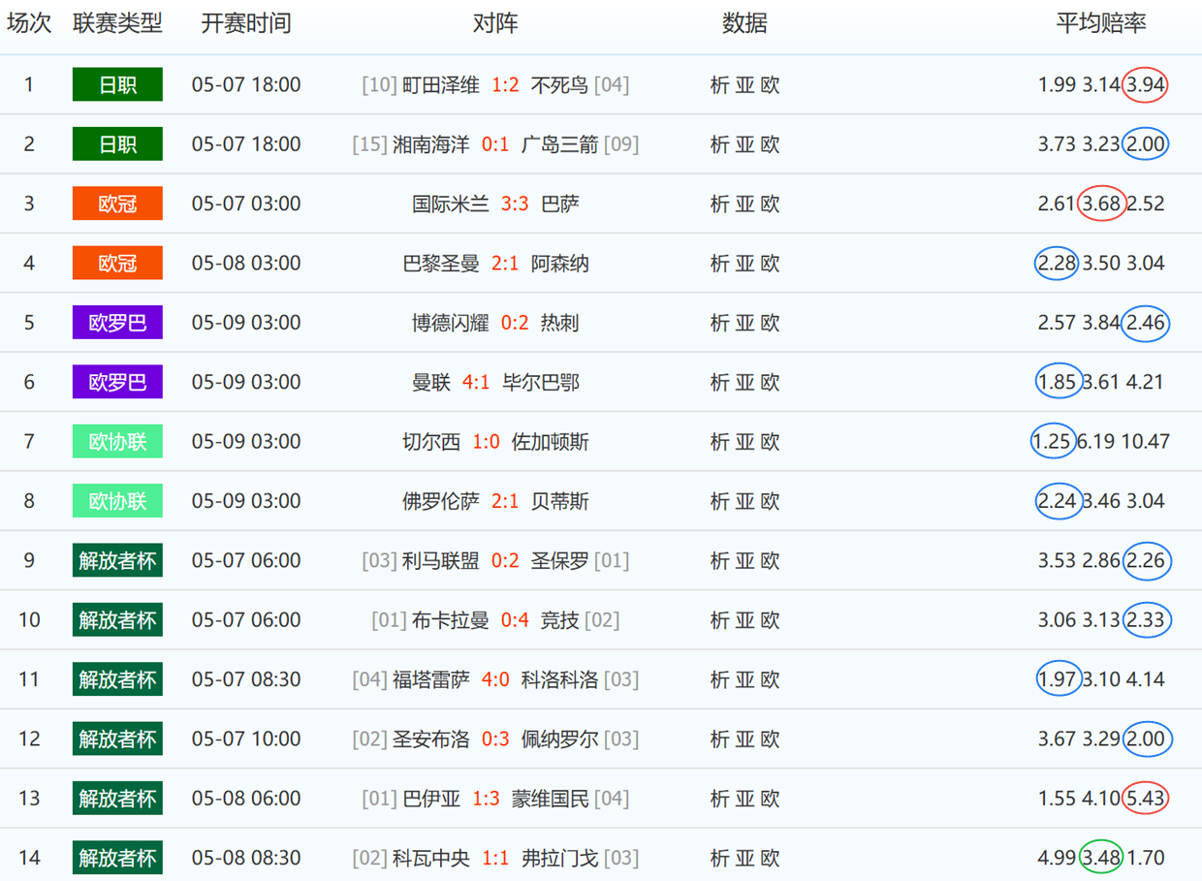The height and width of the screenshot is (881, 1202).
Task: Select the 日职 tag for 町田泽维 match
Action: click(117, 84)
